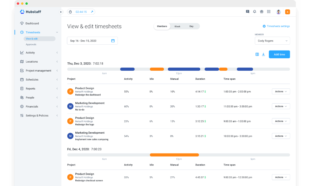This screenshot has width=310, height=186.
Task: Click the calendar icon in date field
Action: (x=113, y=41)
